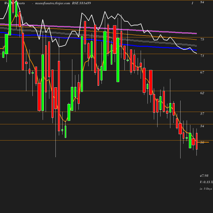Click the price label 67
The image size is (213, 213).
pyautogui.click(x=202, y=72)
